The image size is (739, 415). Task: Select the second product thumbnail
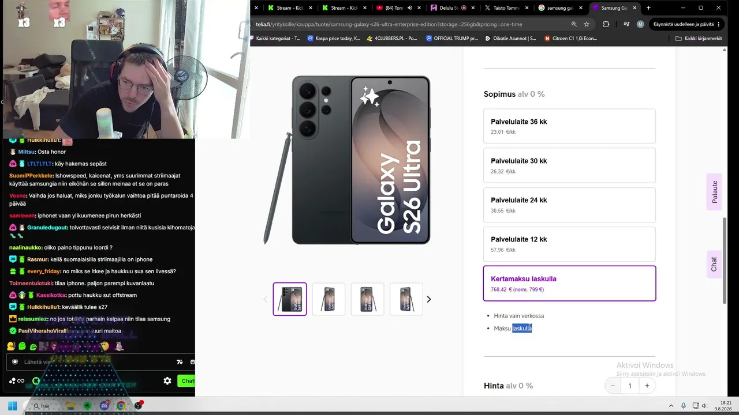coord(329,299)
